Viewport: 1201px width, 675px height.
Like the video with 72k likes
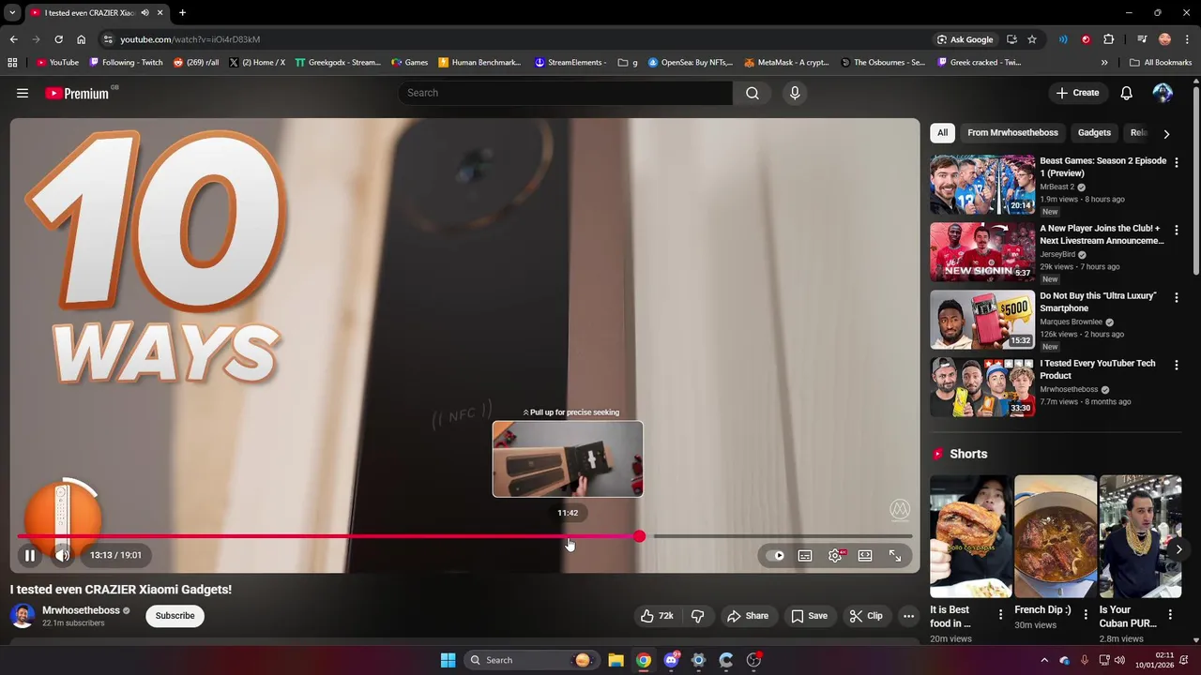[x=657, y=616]
